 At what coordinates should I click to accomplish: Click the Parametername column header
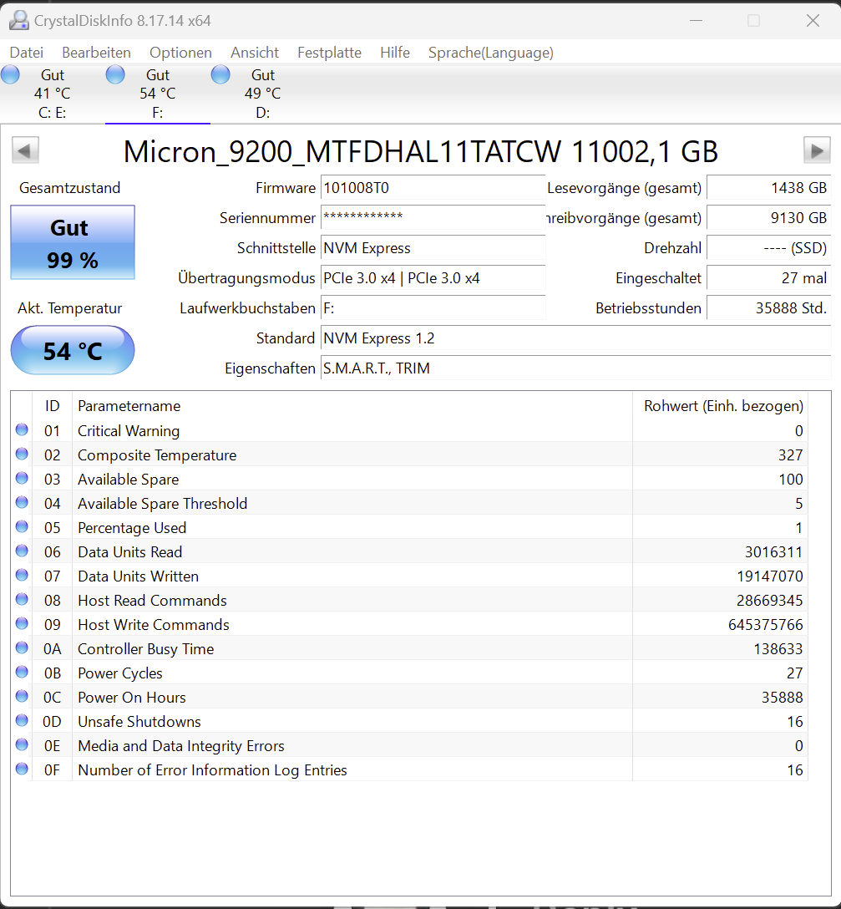[x=352, y=406]
